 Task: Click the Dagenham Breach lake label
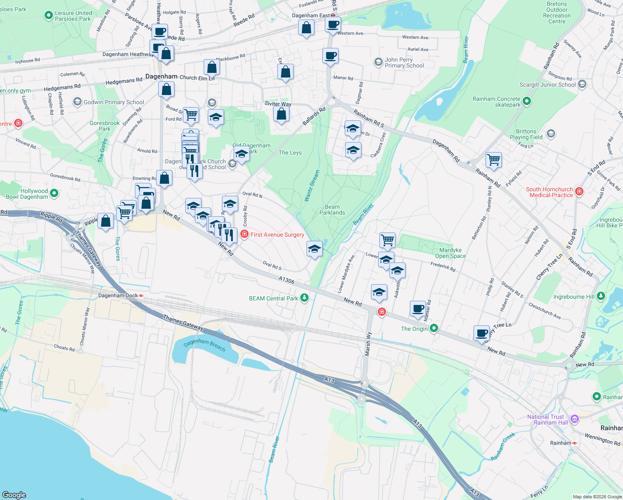coord(204,345)
